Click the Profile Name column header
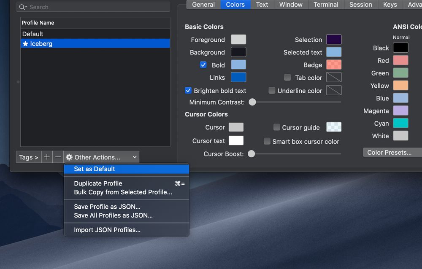422x269 pixels. click(x=95, y=23)
